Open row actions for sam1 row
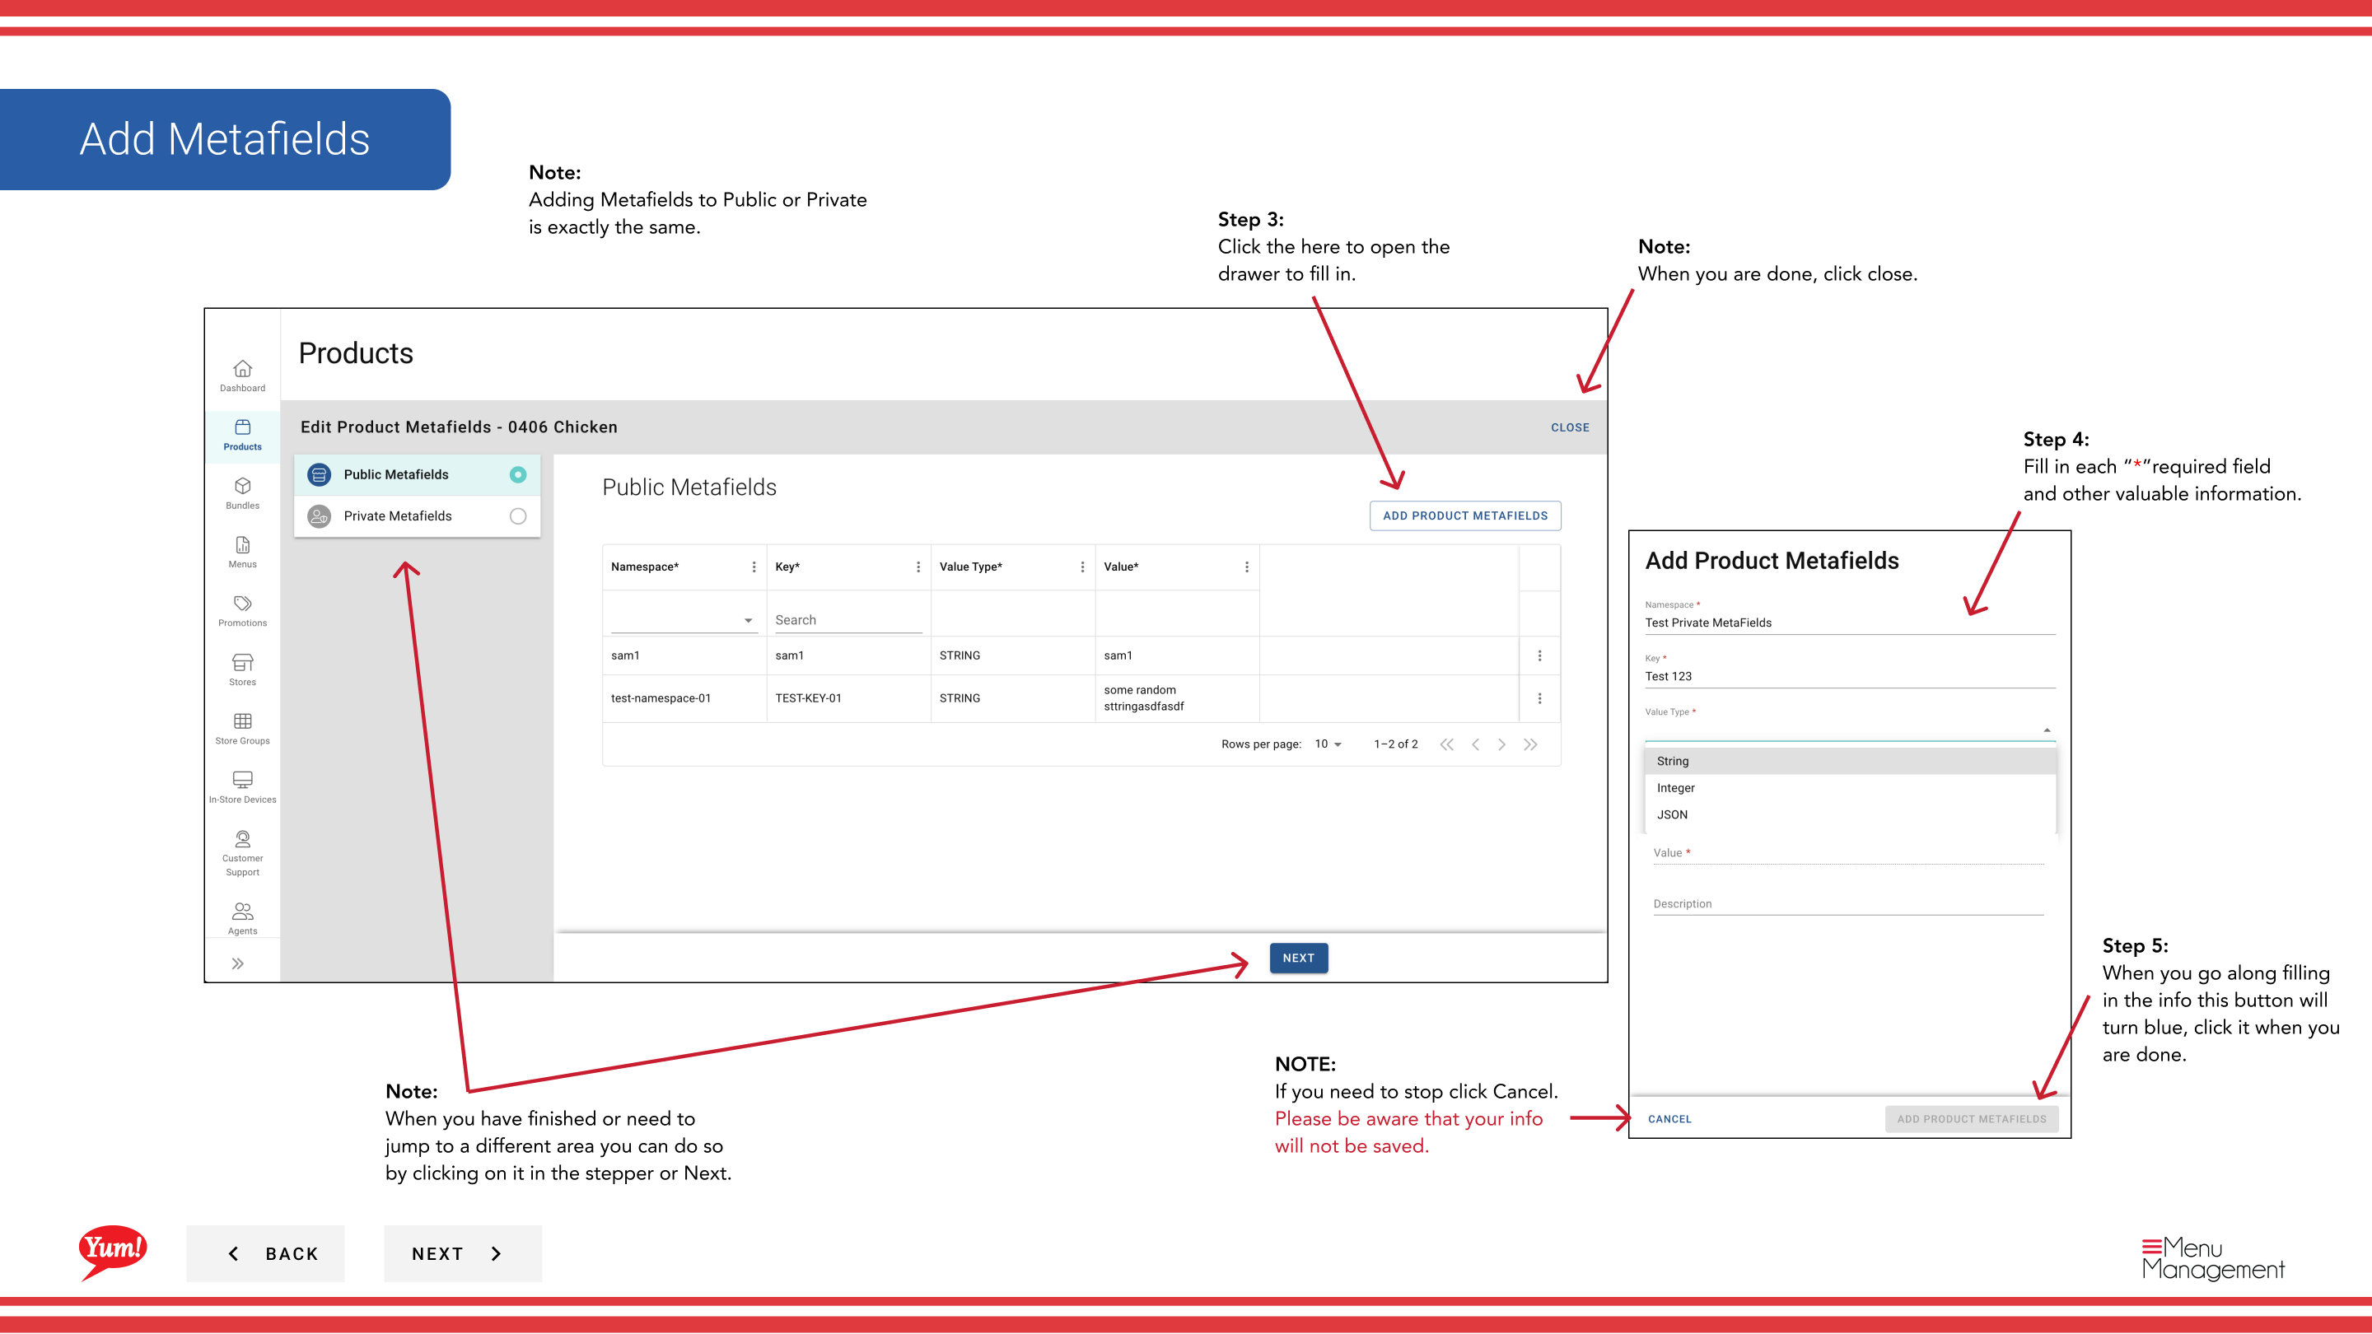2372x1334 pixels. pos(1539,655)
